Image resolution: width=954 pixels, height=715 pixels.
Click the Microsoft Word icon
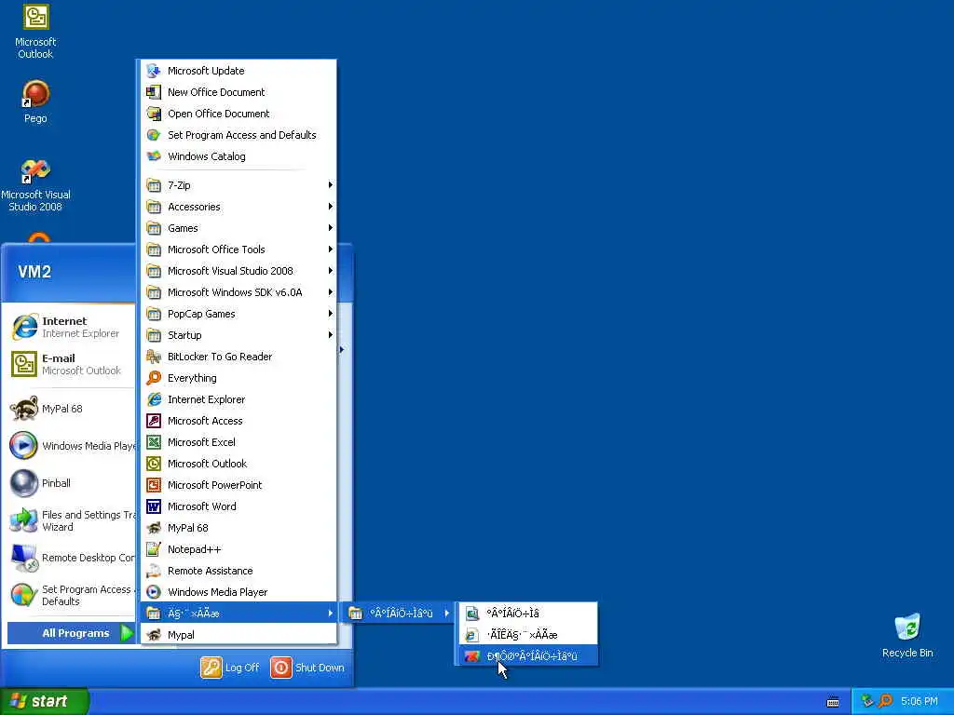154,506
